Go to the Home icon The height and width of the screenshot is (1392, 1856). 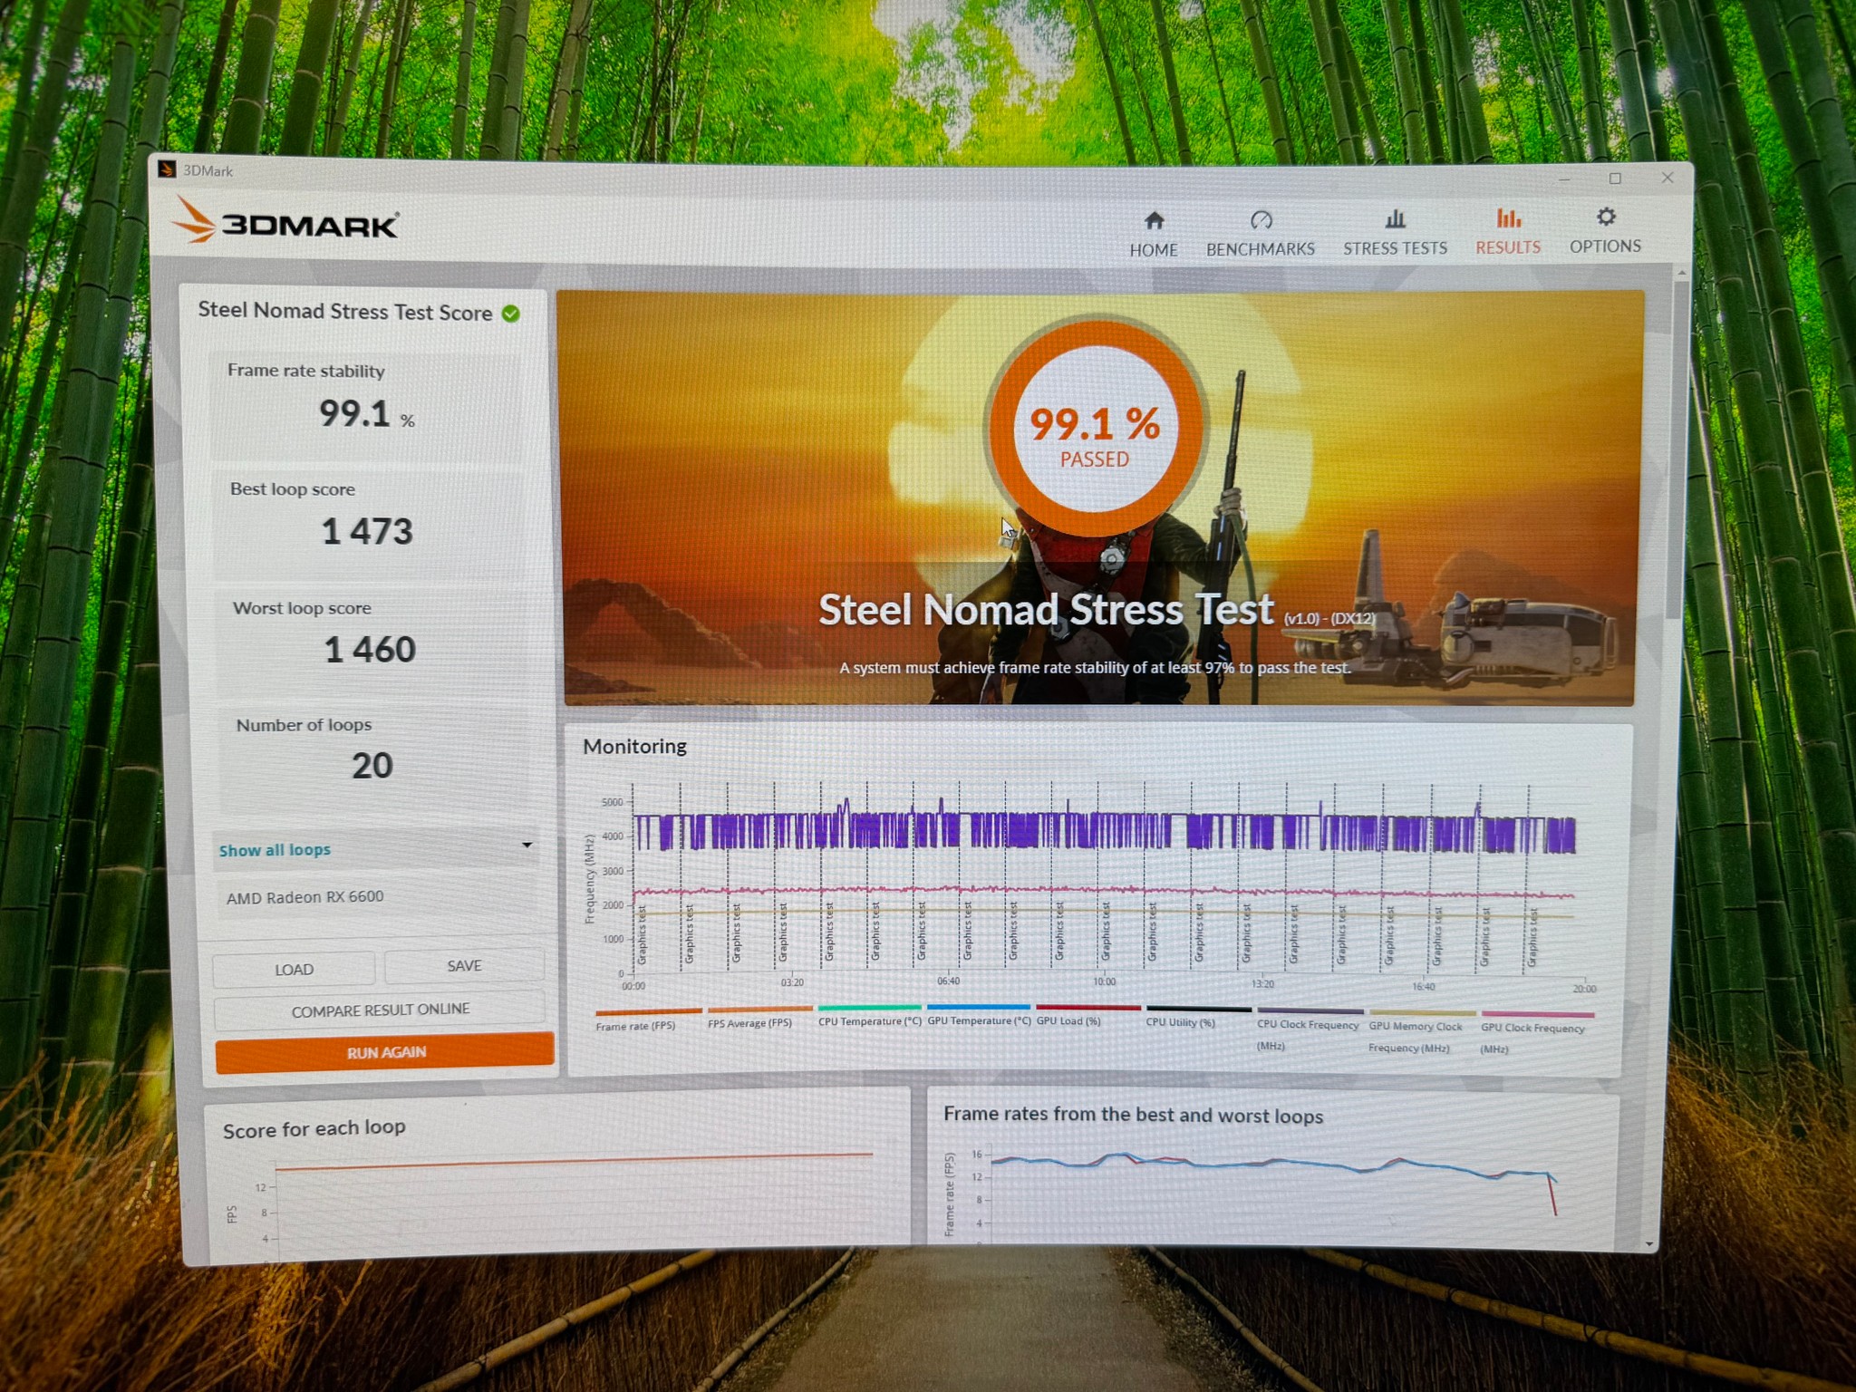[x=1154, y=220]
